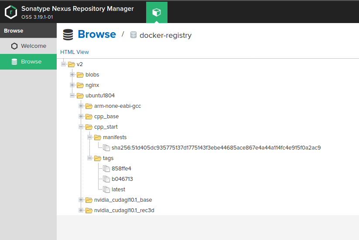The width and height of the screenshot is (359, 240).
Task: Click the file icon beside the sha256 manifest
Action: tap(106, 148)
